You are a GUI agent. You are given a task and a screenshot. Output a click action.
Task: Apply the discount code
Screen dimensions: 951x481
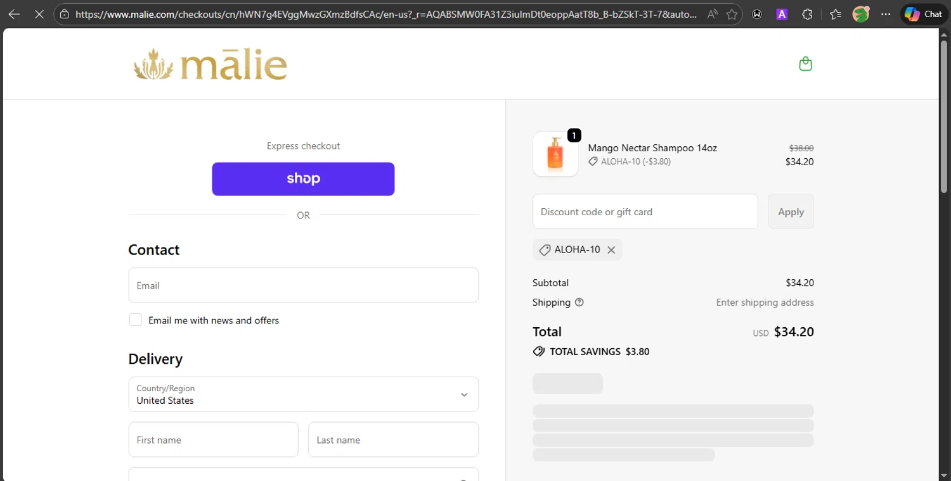791,211
